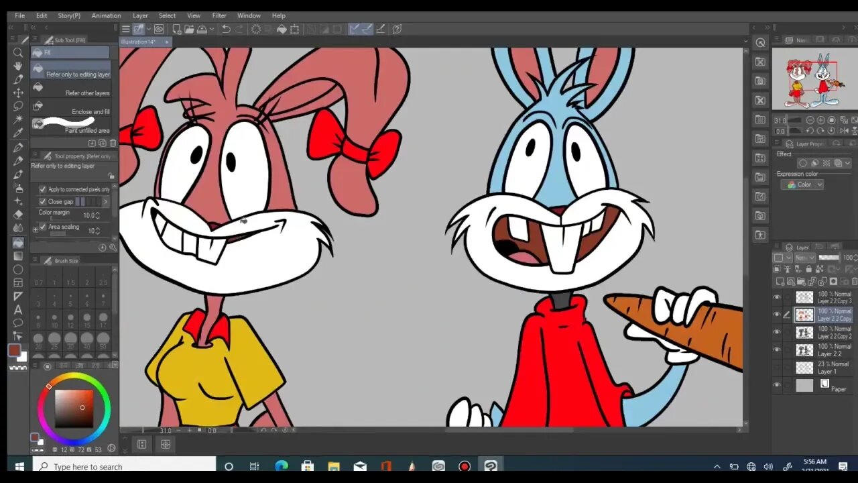
Task: Choose Refer only to editing layer sub tool
Action: coord(70,70)
